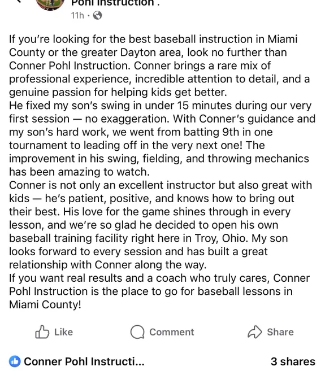Click the paragraph starting 'Conner is not only'
Screen dimensions: 325x384
click(161, 225)
